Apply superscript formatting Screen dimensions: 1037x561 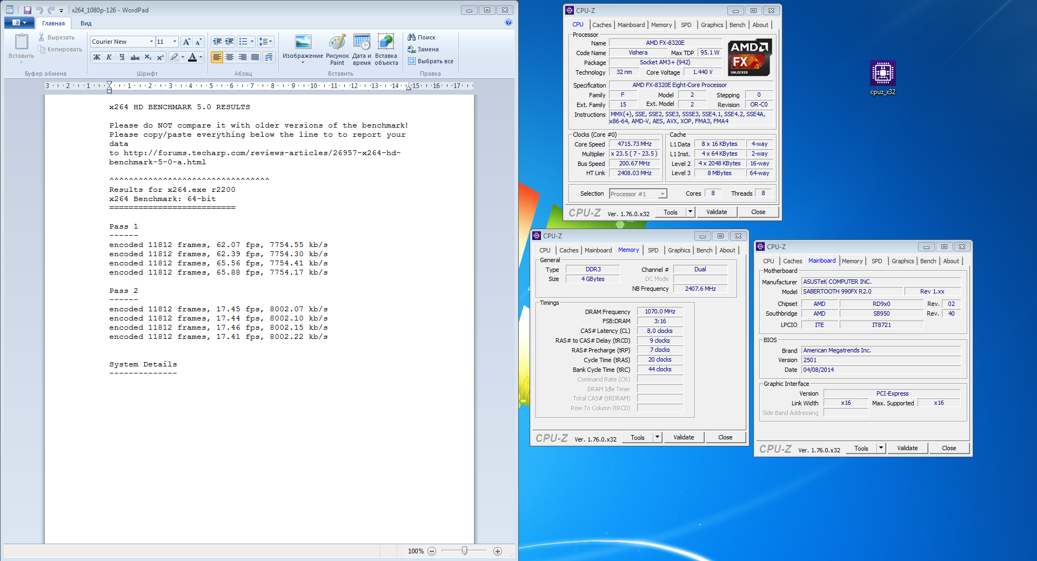point(160,57)
